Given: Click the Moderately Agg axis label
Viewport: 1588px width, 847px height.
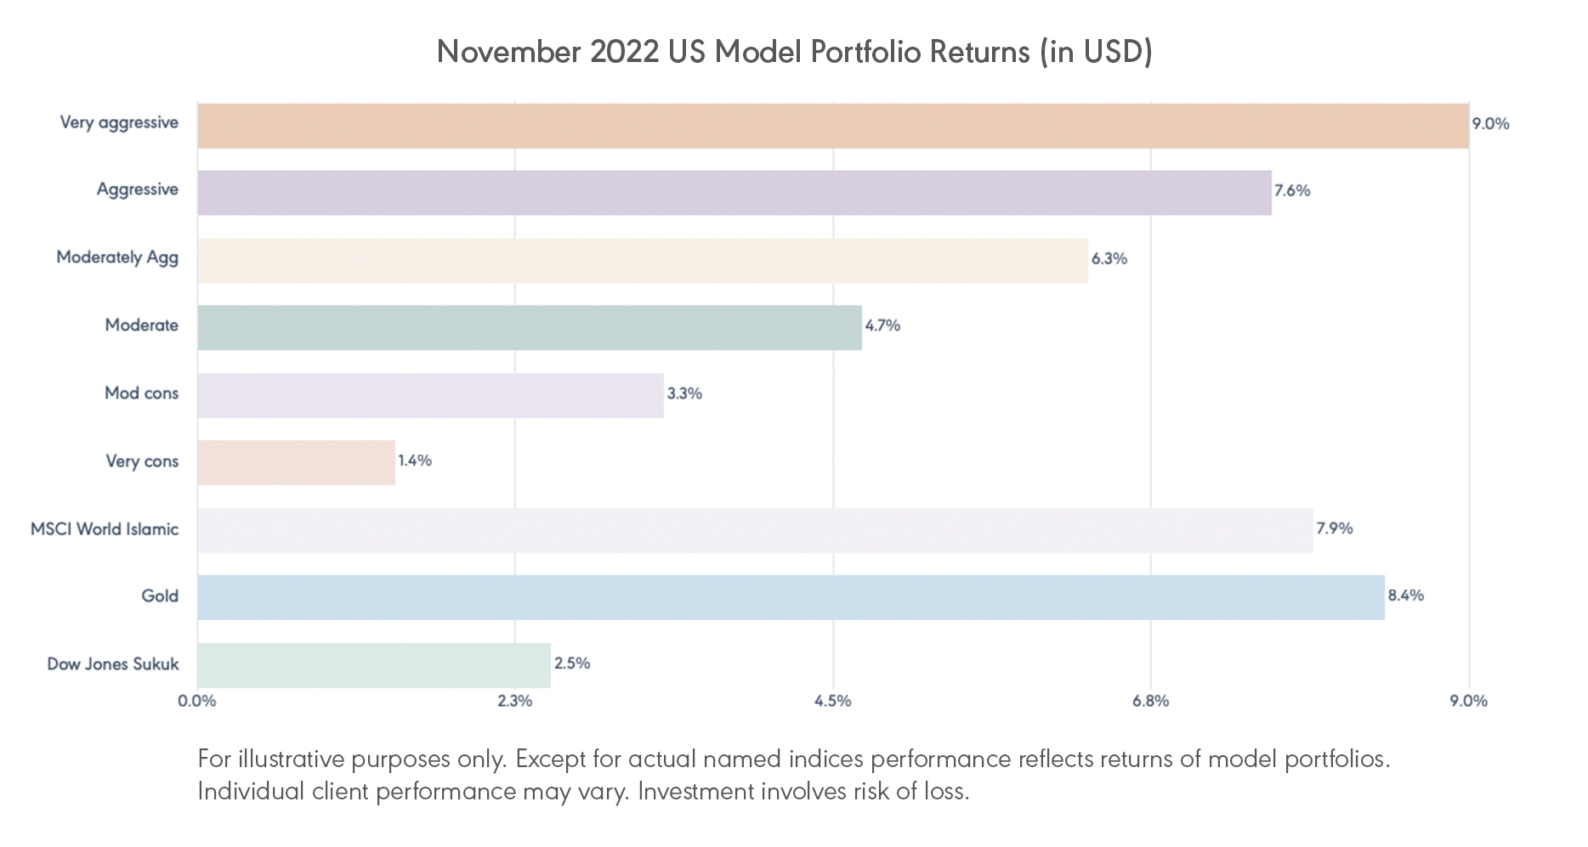Looking at the screenshot, I should click(x=117, y=257).
